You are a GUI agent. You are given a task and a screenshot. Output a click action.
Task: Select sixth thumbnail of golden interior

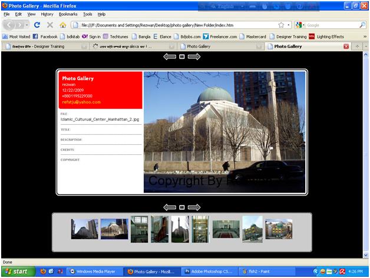[200, 229]
